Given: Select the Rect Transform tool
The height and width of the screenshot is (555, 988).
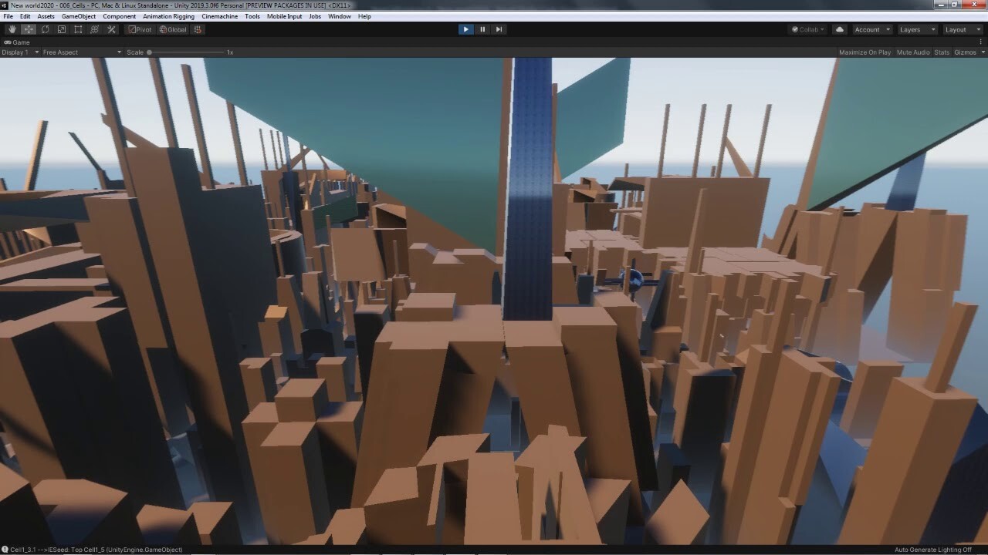Looking at the screenshot, I should coord(78,29).
